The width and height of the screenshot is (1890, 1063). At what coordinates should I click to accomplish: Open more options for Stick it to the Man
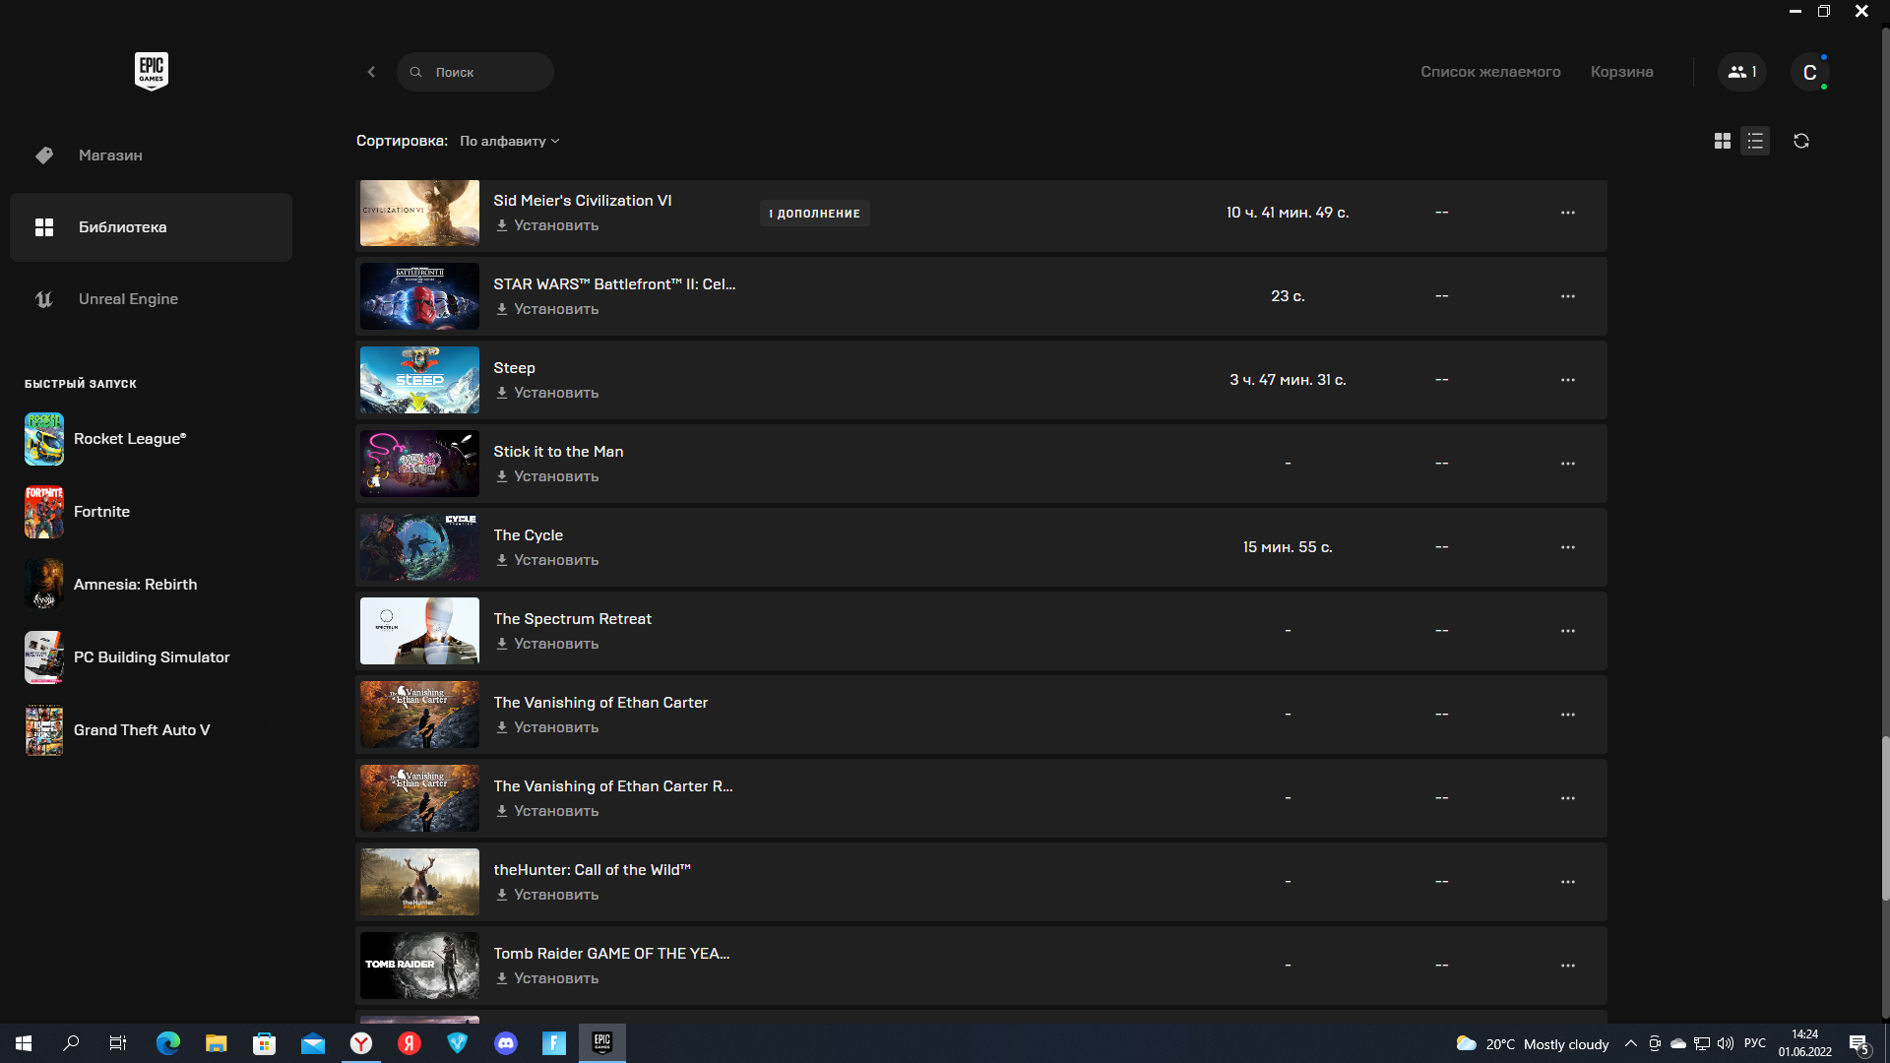(x=1568, y=464)
